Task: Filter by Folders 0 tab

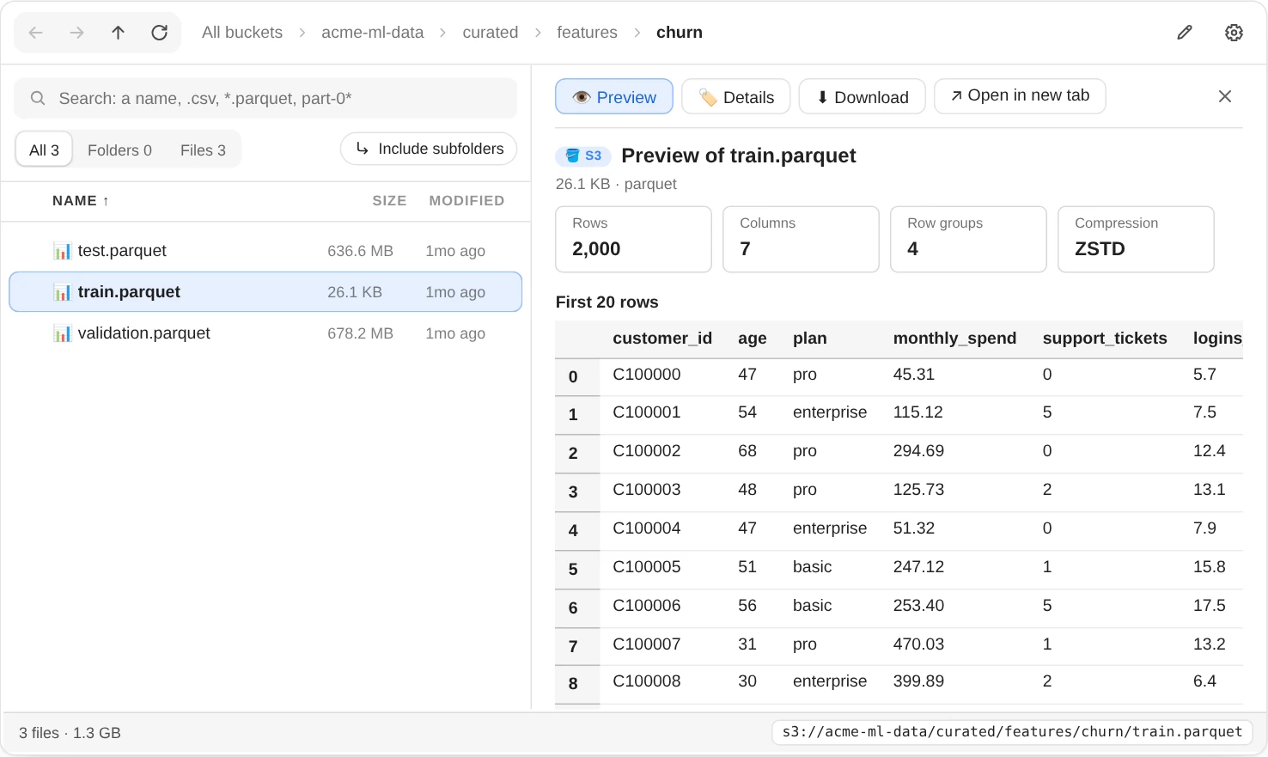Action: tap(119, 150)
